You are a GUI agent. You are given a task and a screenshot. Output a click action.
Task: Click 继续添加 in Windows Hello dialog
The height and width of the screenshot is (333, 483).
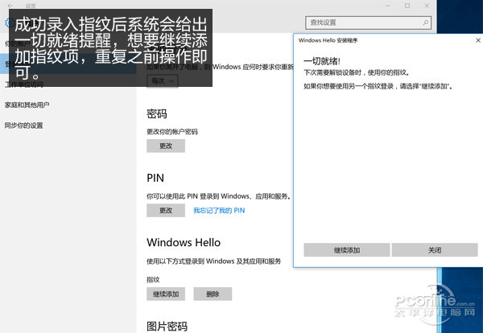coord(347,250)
